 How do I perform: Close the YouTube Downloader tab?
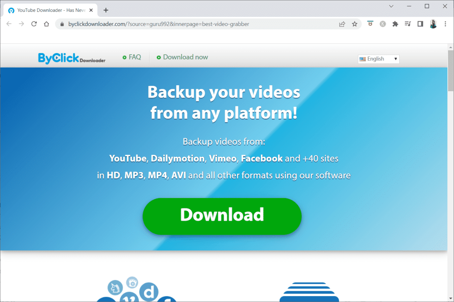click(x=91, y=10)
